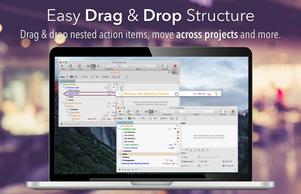Click Activ icon in Build My App toolbar
The height and width of the screenshot is (194, 301).
click(175, 66)
